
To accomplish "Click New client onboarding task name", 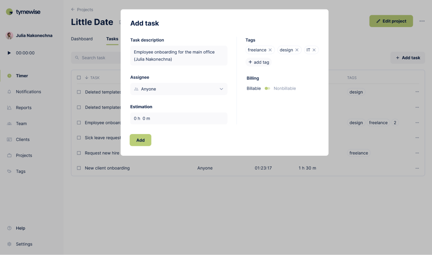I will tap(107, 168).
